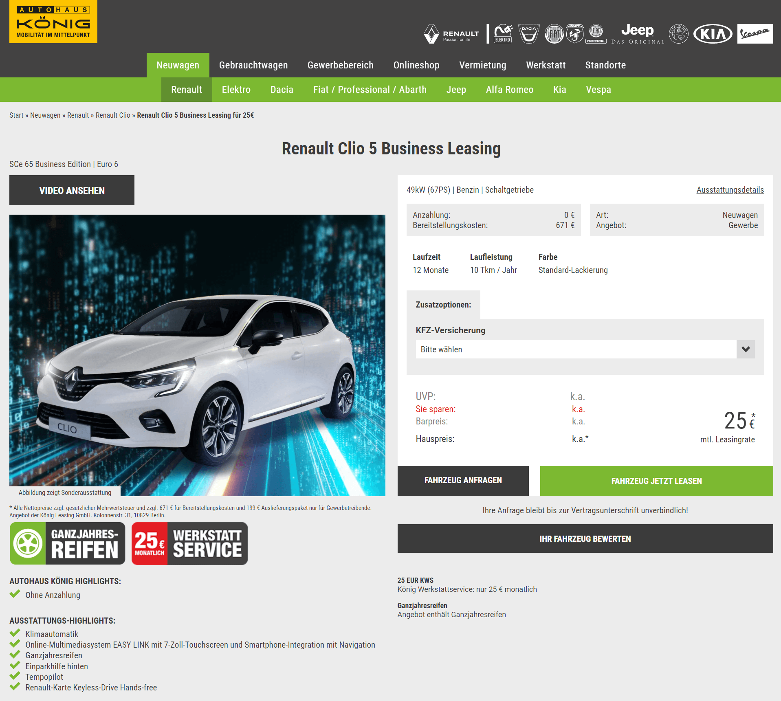
Task: Click the VIDEO ANSEHEN button
Action: pyautogui.click(x=72, y=190)
